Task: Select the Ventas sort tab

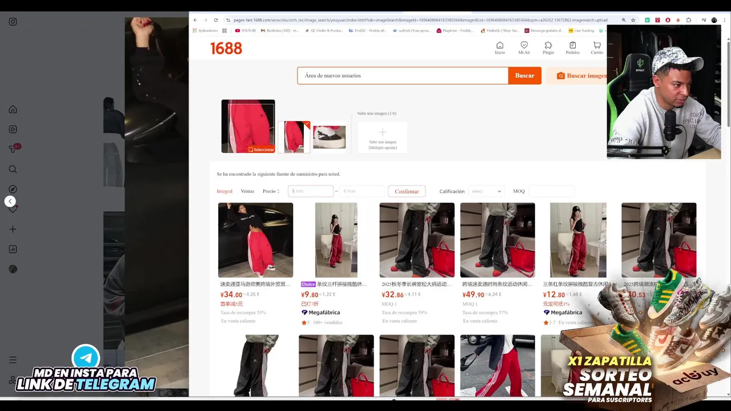Action: tap(247, 191)
